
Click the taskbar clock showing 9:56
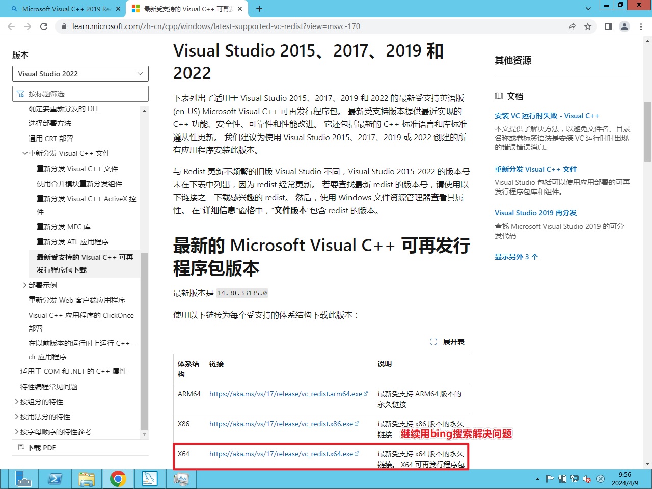pyautogui.click(x=624, y=479)
